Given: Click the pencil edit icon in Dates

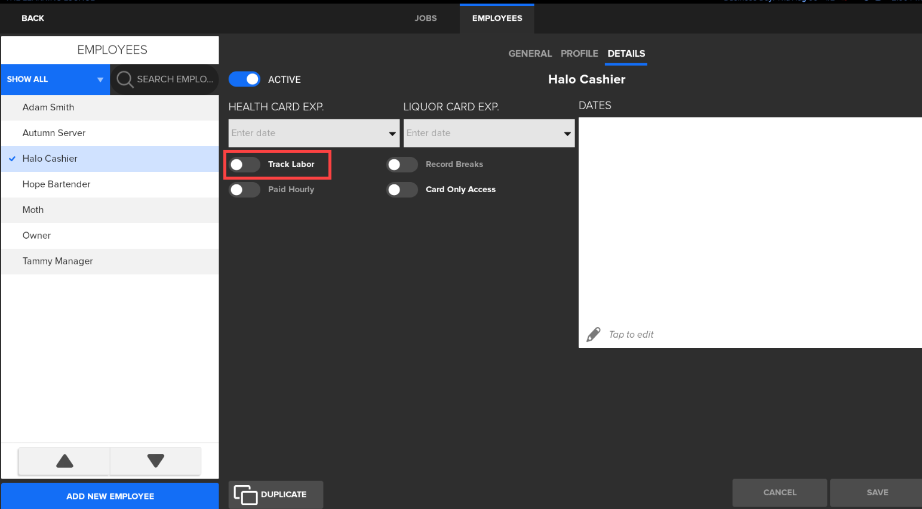Looking at the screenshot, I should tap(593, 335).
